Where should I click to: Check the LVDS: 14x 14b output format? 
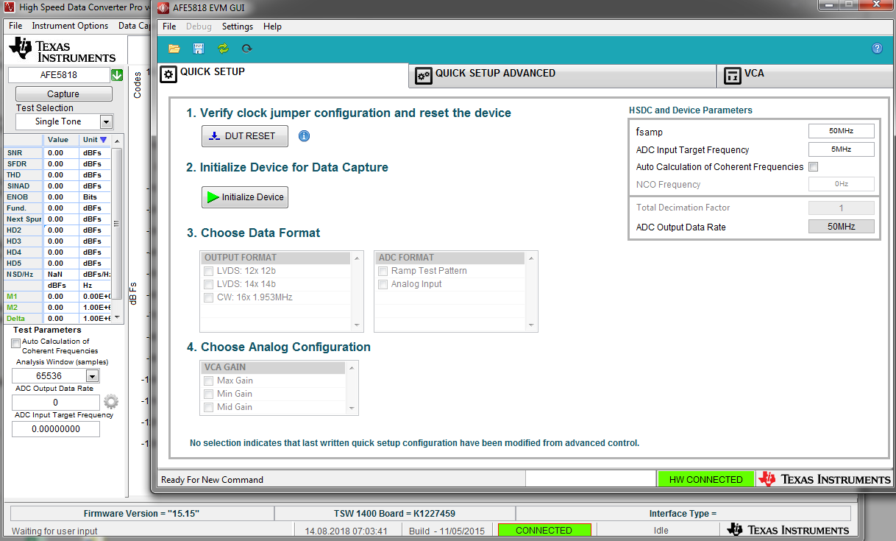point(208,284)
